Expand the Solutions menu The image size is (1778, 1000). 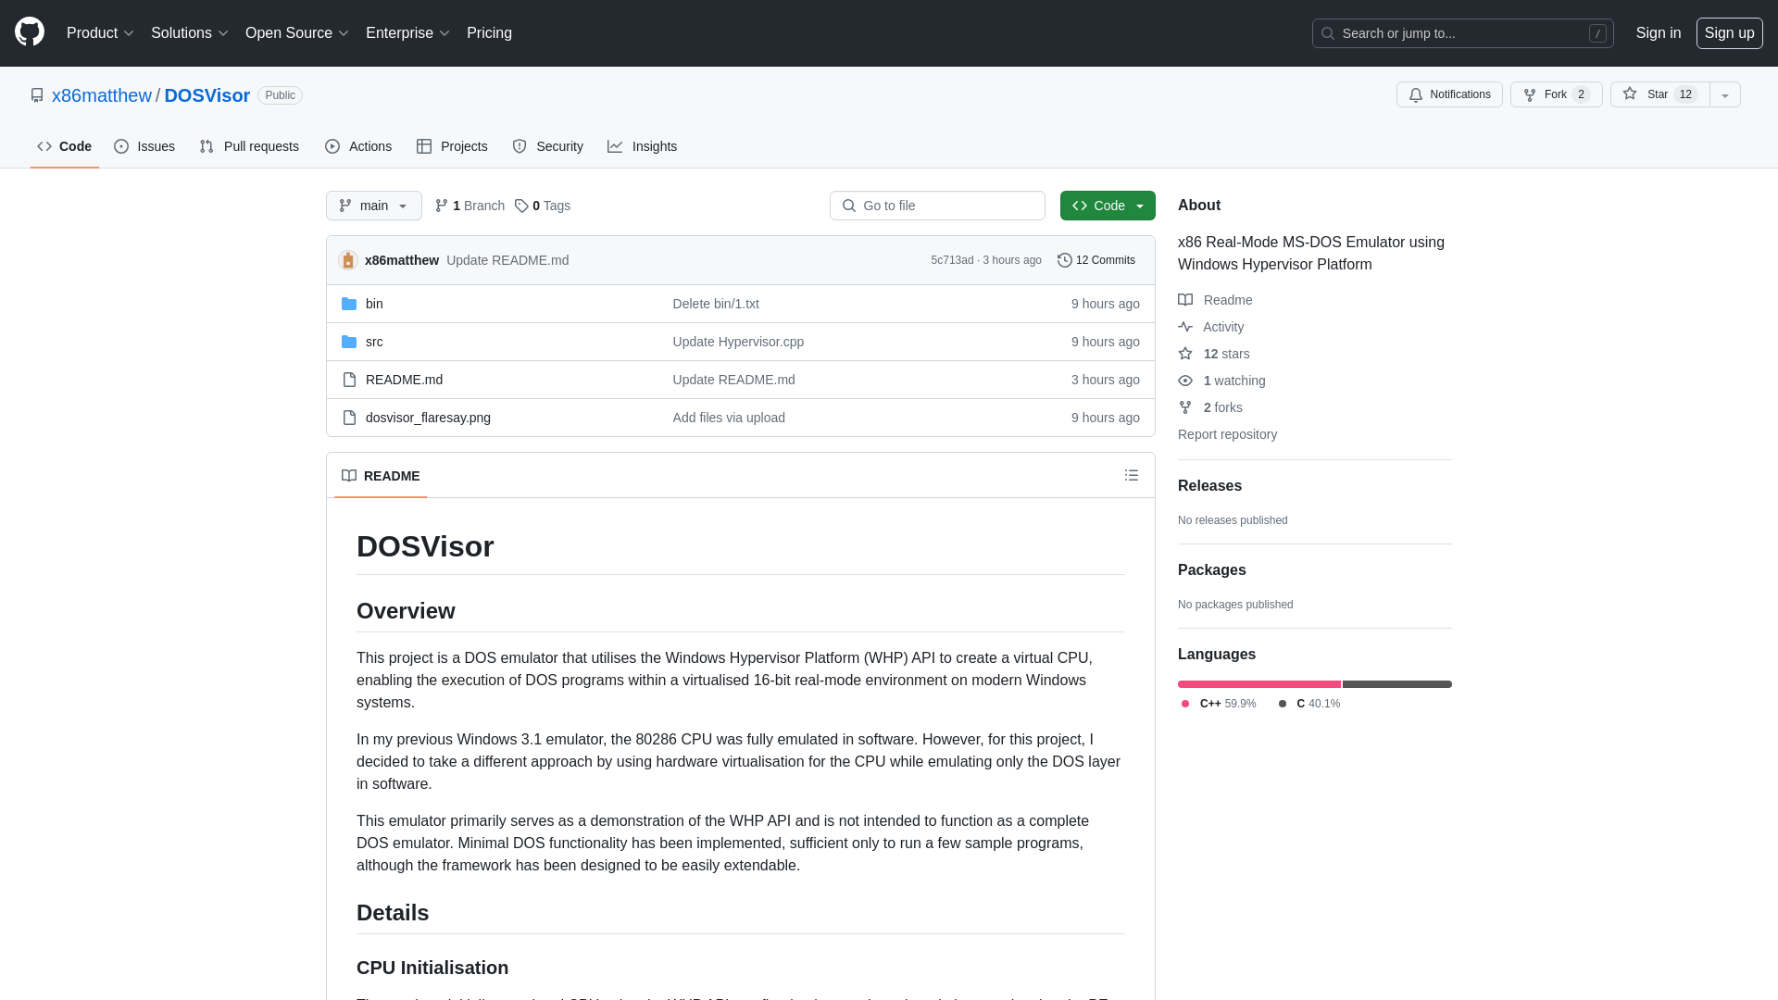pyautogui.click(x=189, y=33)
